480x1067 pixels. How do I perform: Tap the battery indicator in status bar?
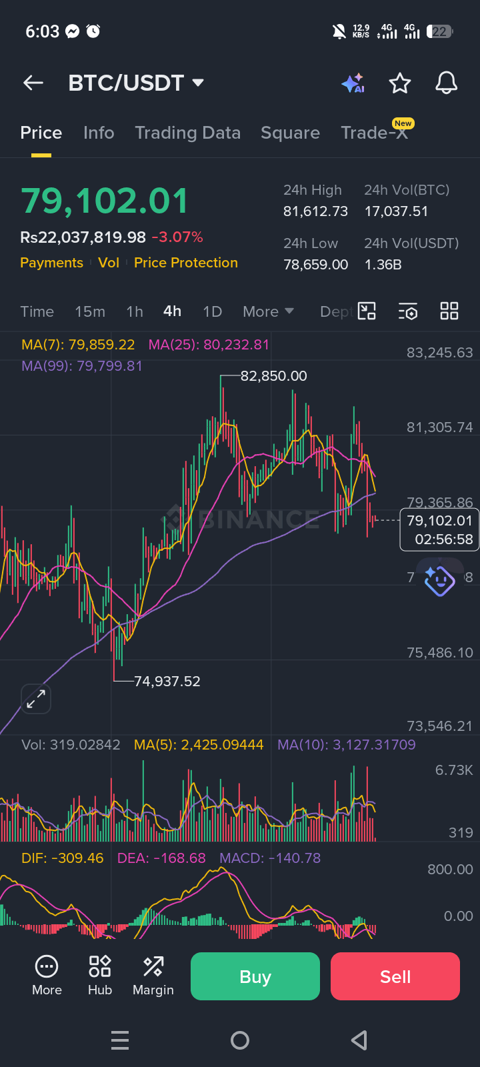(x=440, y=31)
